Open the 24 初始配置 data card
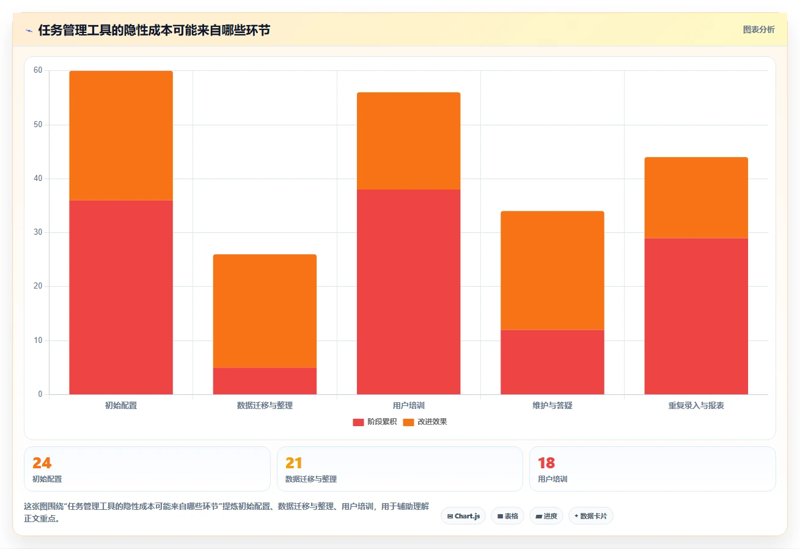The height and width of the screenshot is (549, 800). 147,469
